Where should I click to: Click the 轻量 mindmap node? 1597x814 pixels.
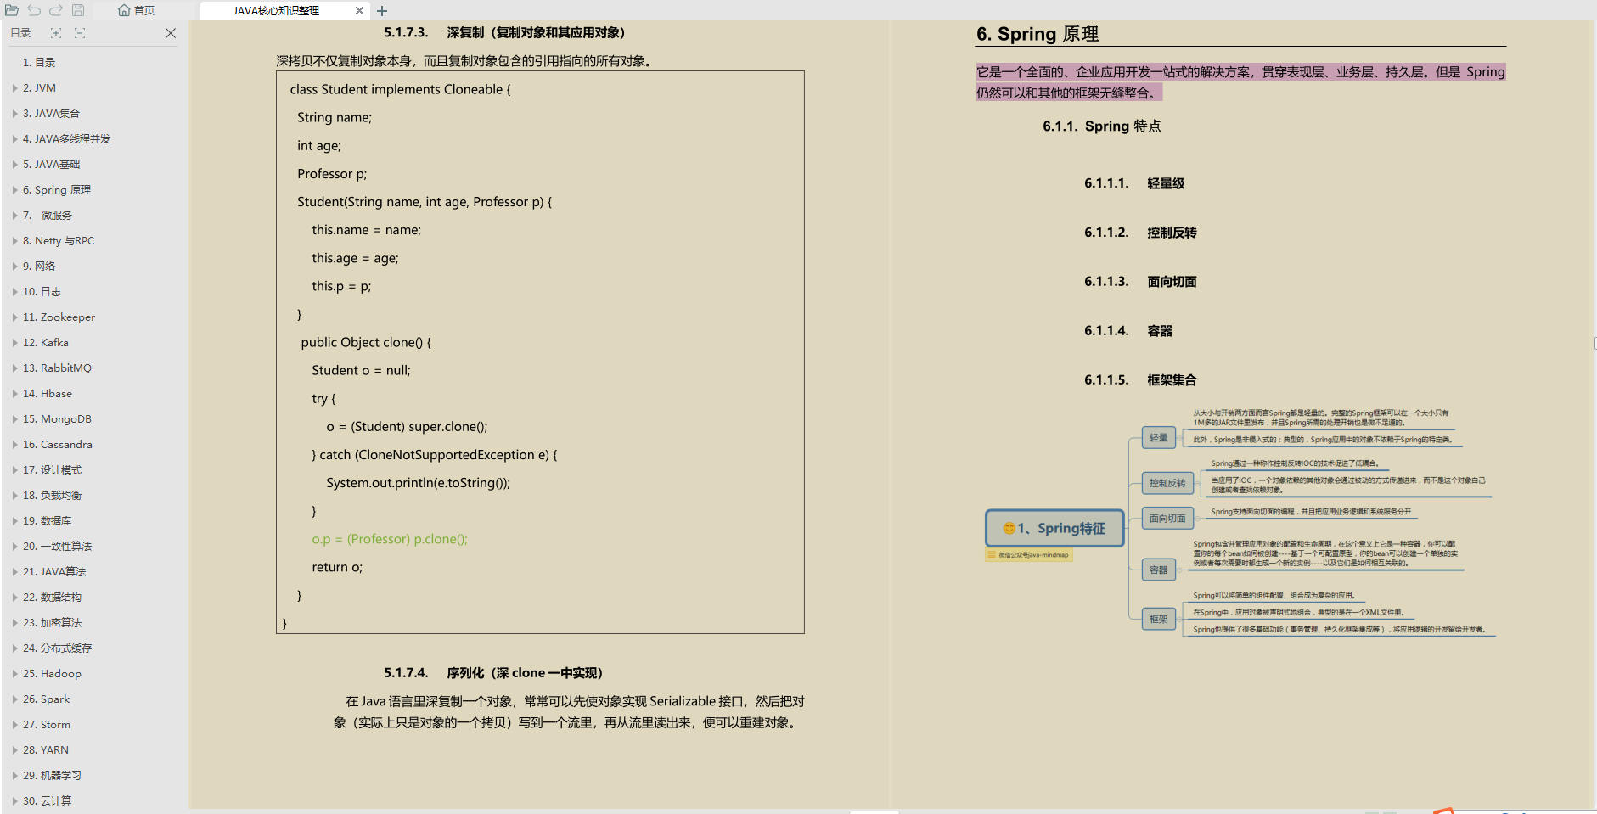[1158, 438]
